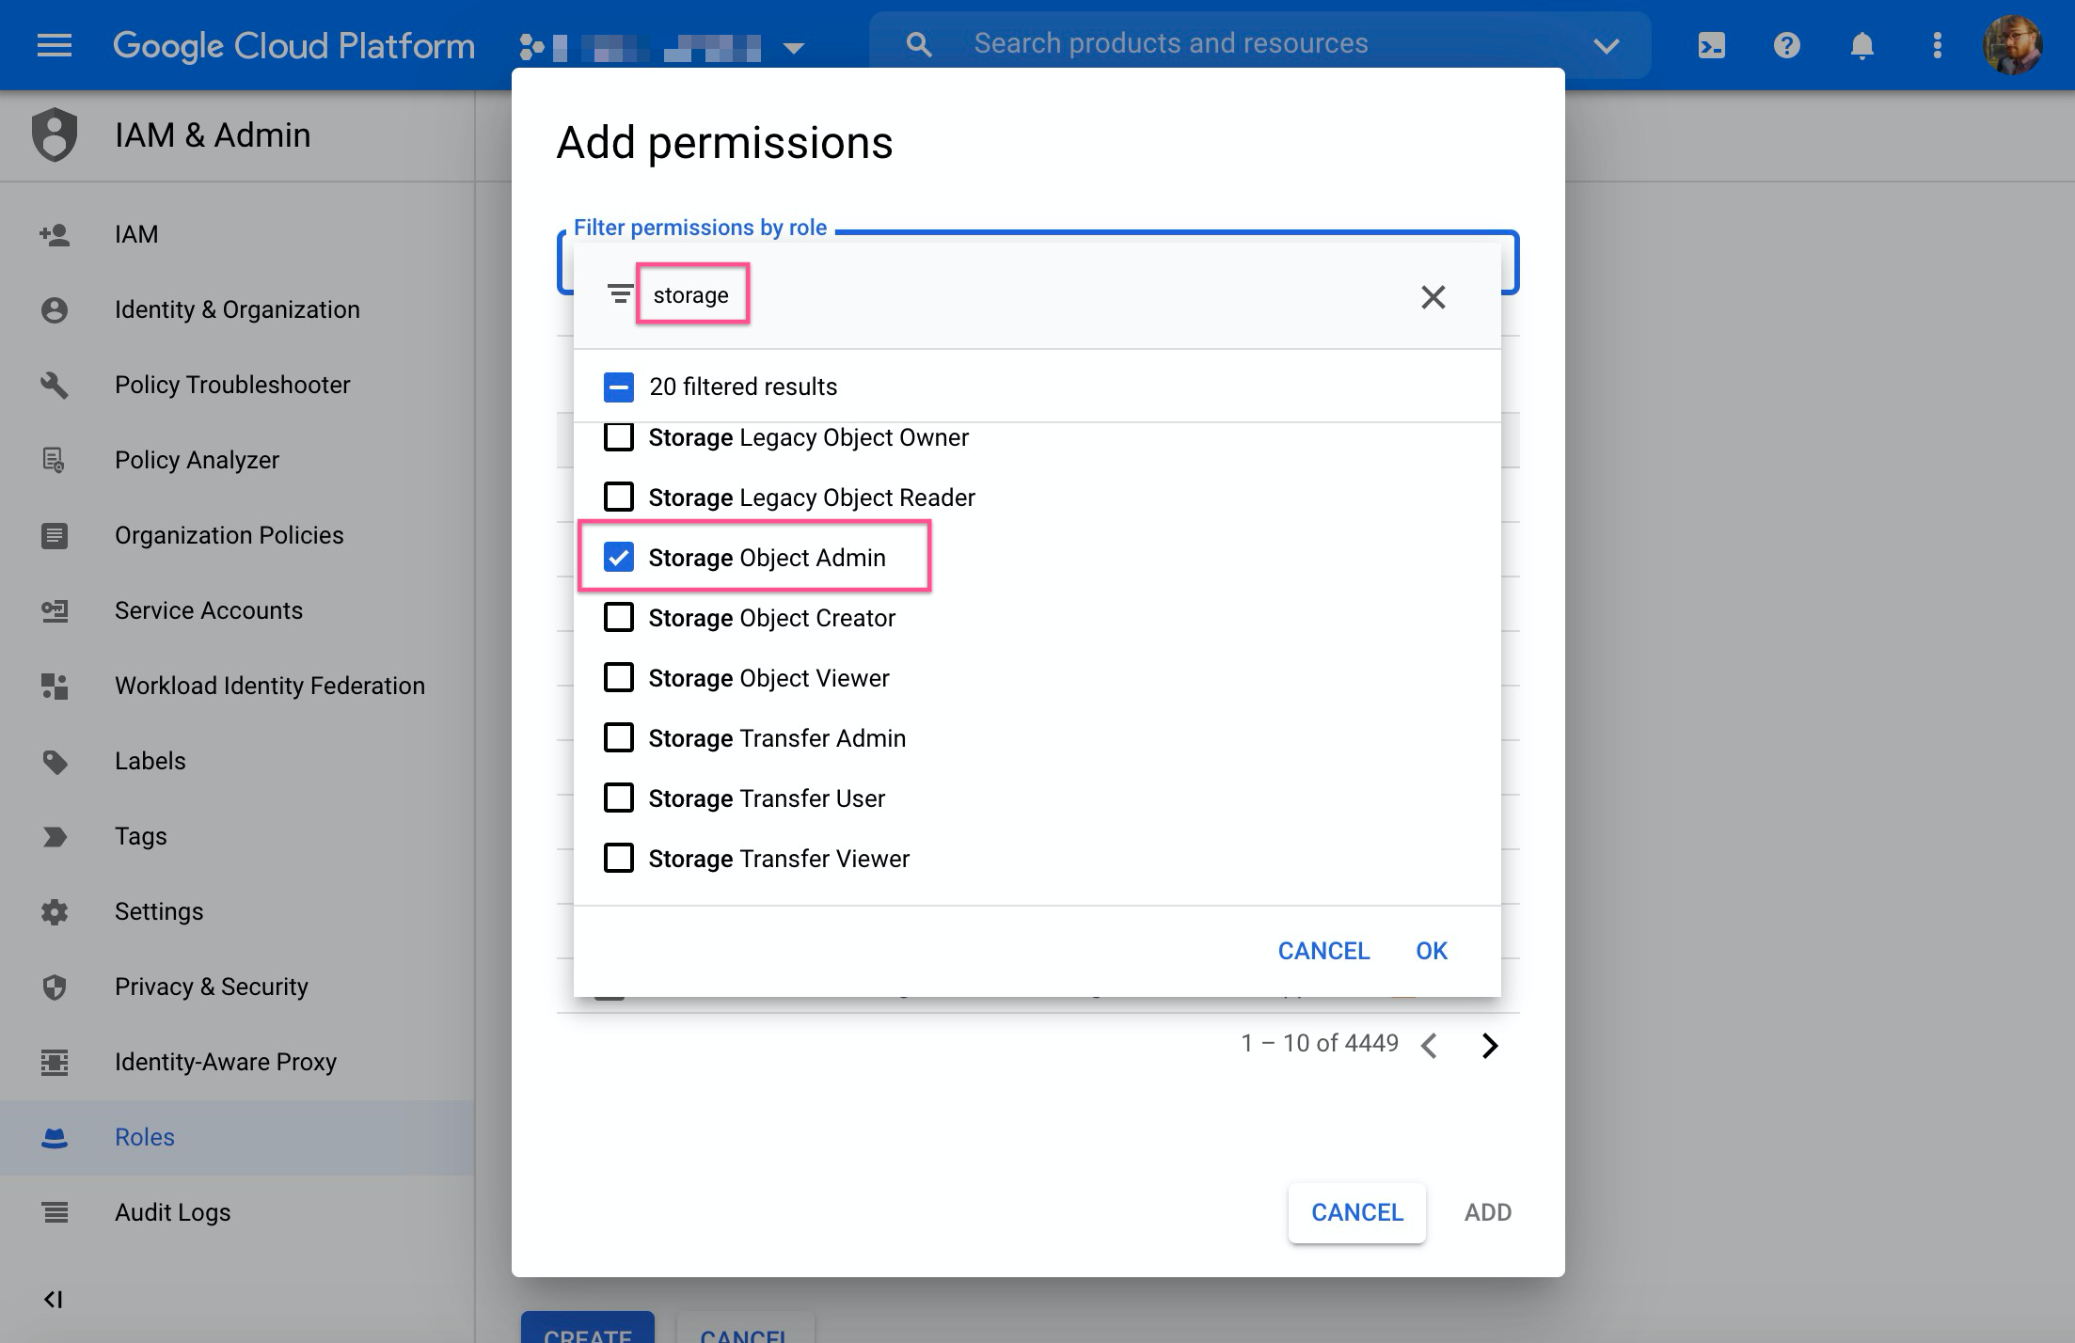Toggle the 20 filtered results checkbox
The image size is (2075, 1343).
[618, 387]
